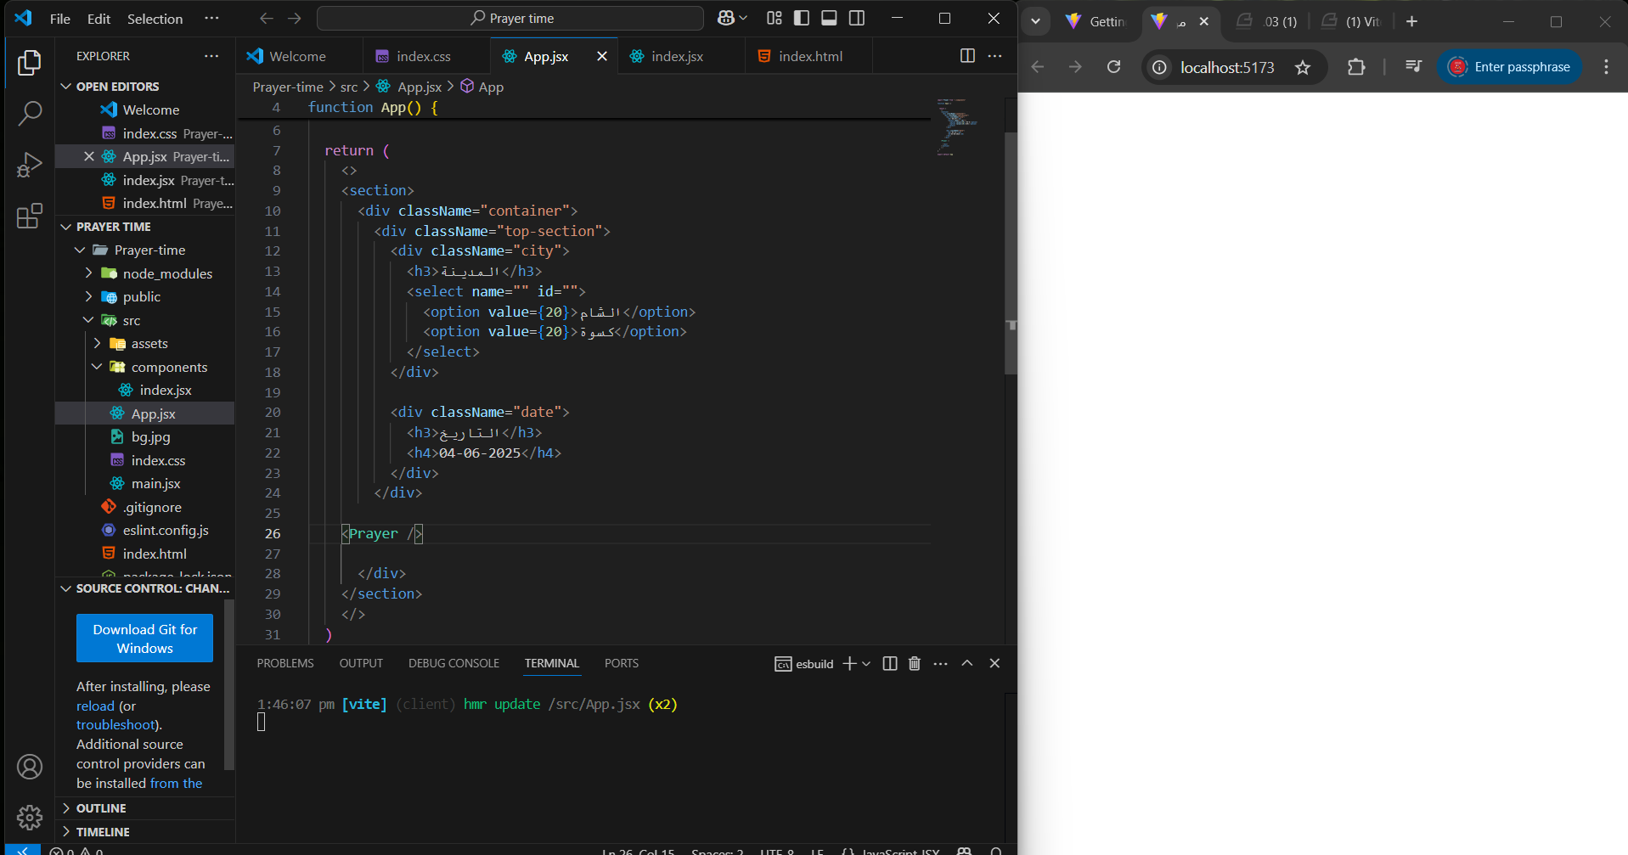Click the split editor right icon

tap(966, 56)
